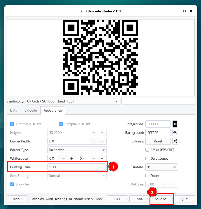Open the Symbology dropdown
The image size is (201, 209).
click(x=73, y=101)
